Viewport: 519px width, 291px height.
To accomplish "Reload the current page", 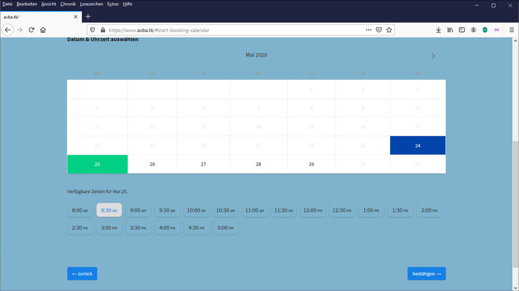I will [x=32, y=30].
